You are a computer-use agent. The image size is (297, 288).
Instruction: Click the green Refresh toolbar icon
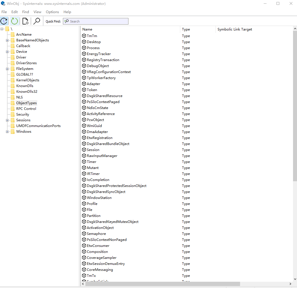pyautogui.click(x=15, y=21)
